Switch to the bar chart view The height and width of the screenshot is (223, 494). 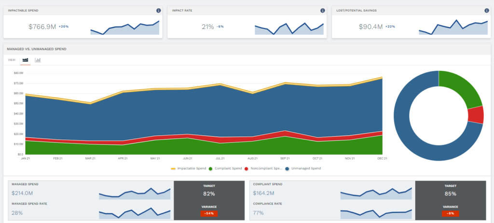pyautogui.click(x=38, y=60)
